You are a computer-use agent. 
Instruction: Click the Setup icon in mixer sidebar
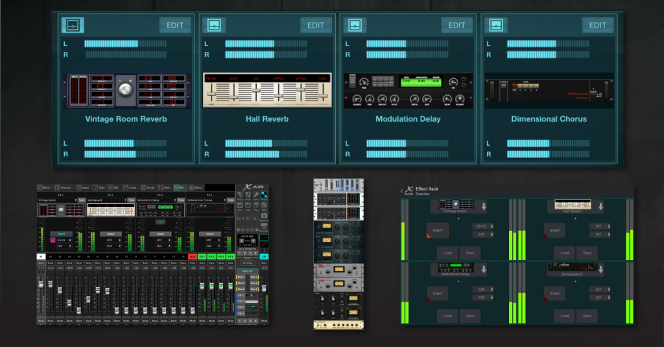pos(239,196)
